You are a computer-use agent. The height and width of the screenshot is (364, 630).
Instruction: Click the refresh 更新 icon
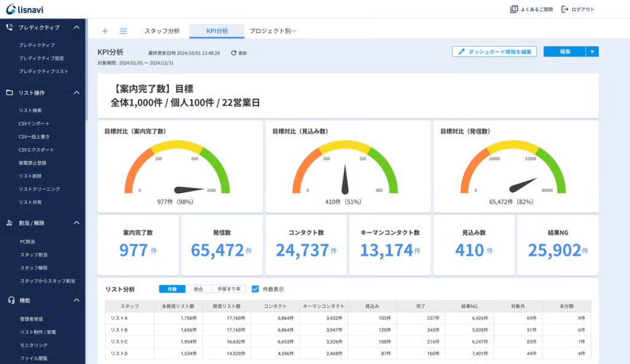pos(234,53)
